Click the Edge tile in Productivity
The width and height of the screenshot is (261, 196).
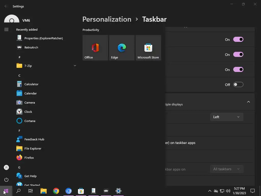(122, 48)
